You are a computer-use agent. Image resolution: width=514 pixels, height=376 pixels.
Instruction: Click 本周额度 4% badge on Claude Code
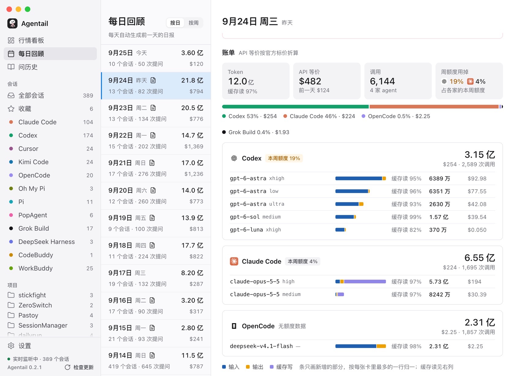[x=302, y=261]
